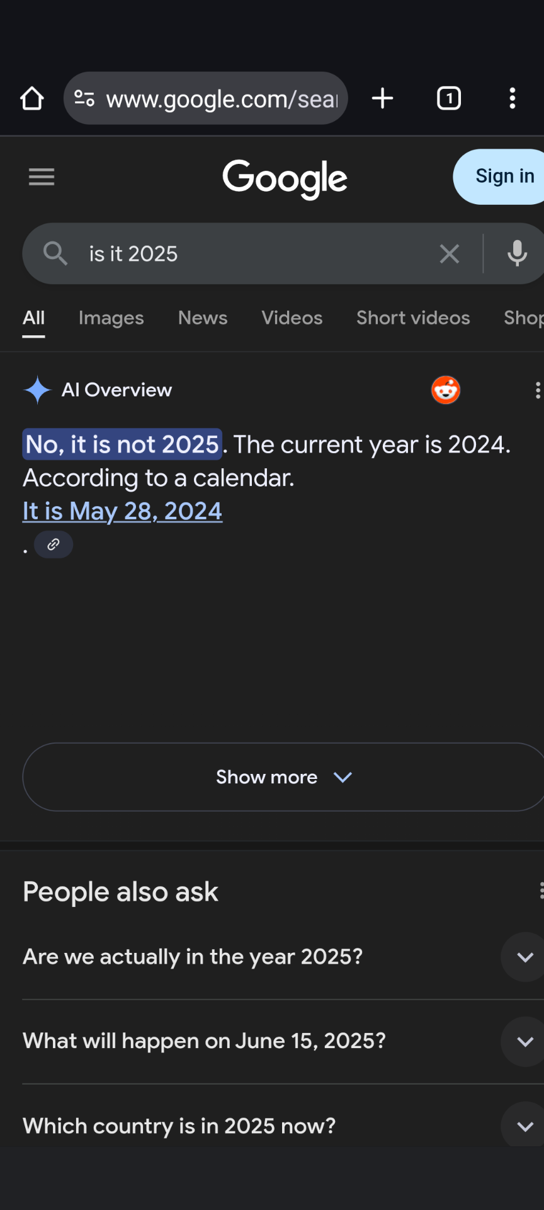Open AI Overview more options menu
This screenshot has height=1210, width=544.
[538, 390]
